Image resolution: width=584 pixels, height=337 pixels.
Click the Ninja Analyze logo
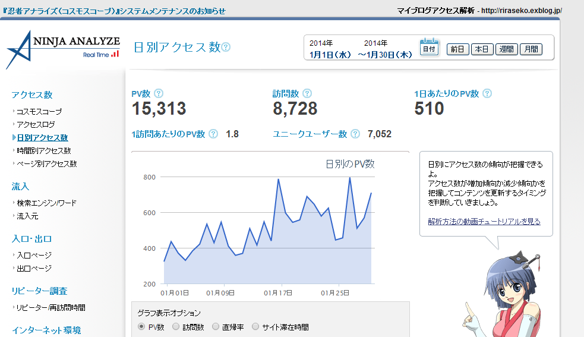[62, 49]
